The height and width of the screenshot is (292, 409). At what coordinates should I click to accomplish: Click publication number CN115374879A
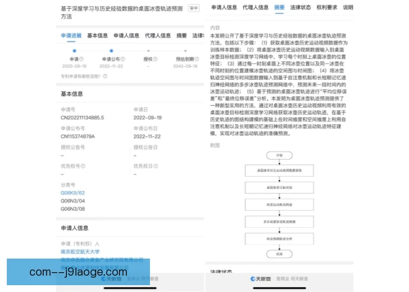point(78,136)
